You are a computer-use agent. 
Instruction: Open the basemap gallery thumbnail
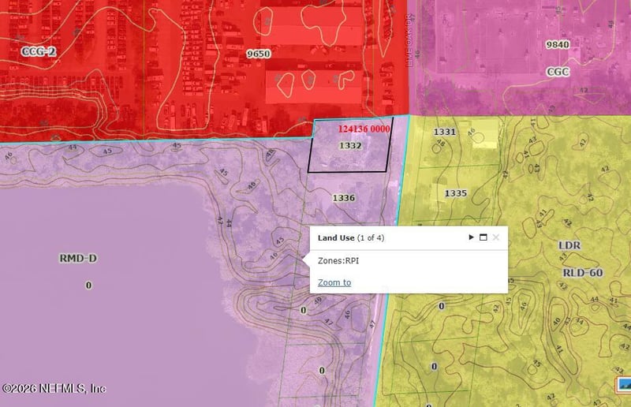[x=622, y=386]
